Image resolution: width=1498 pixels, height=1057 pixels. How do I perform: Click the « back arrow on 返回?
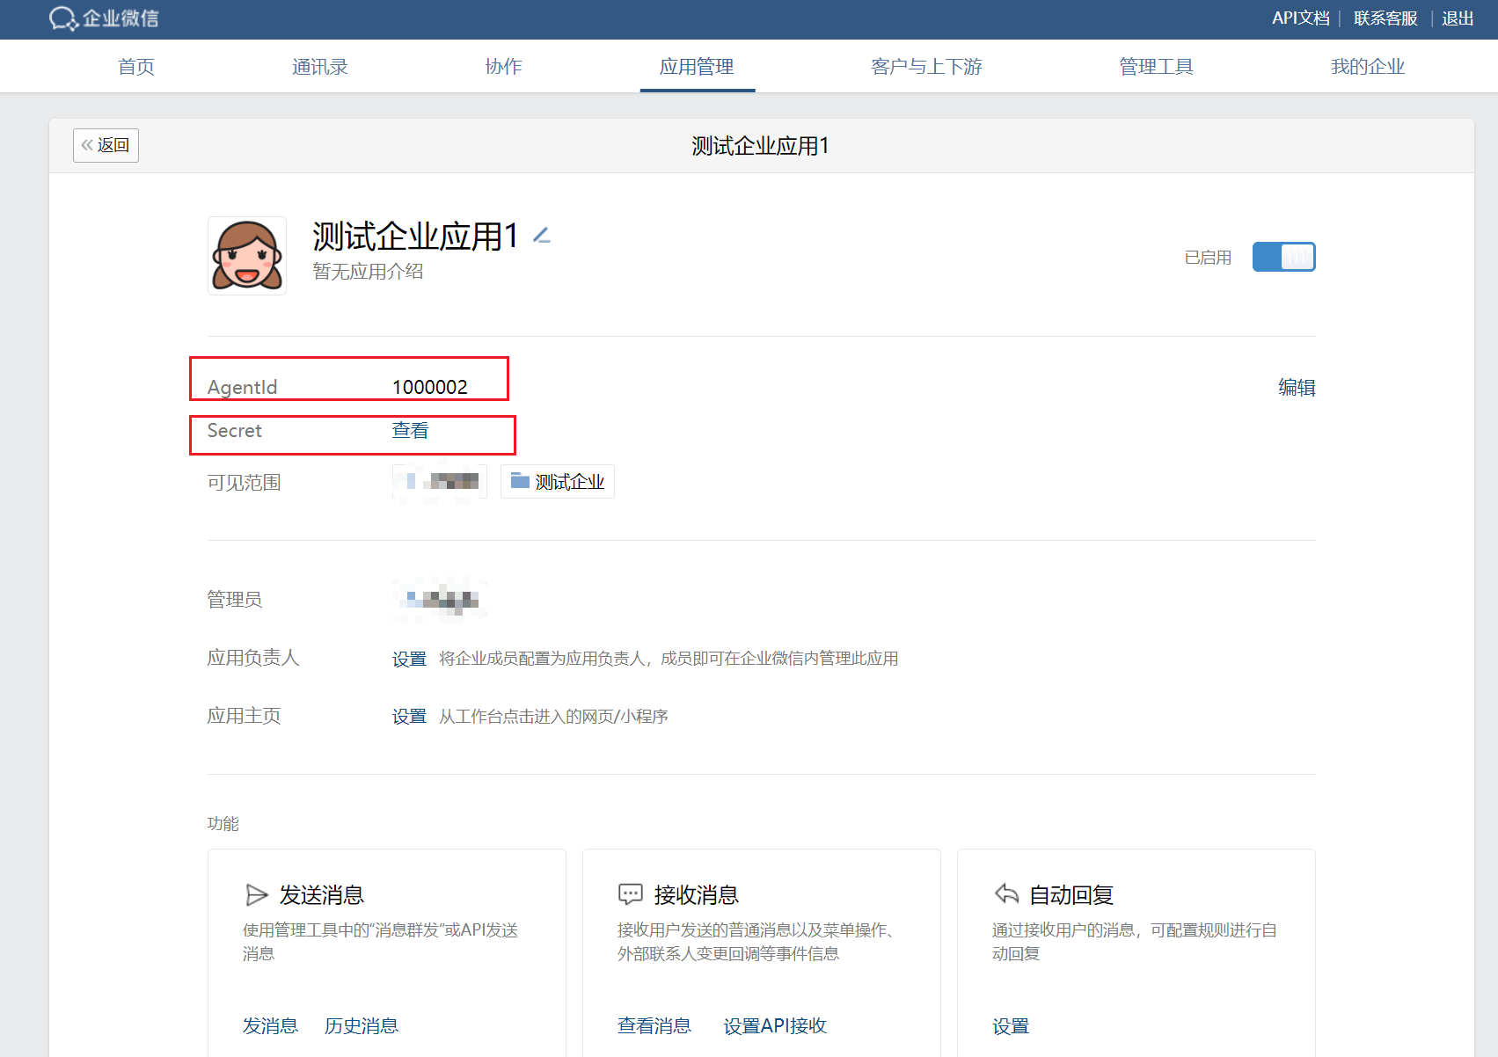coord(89,144)
